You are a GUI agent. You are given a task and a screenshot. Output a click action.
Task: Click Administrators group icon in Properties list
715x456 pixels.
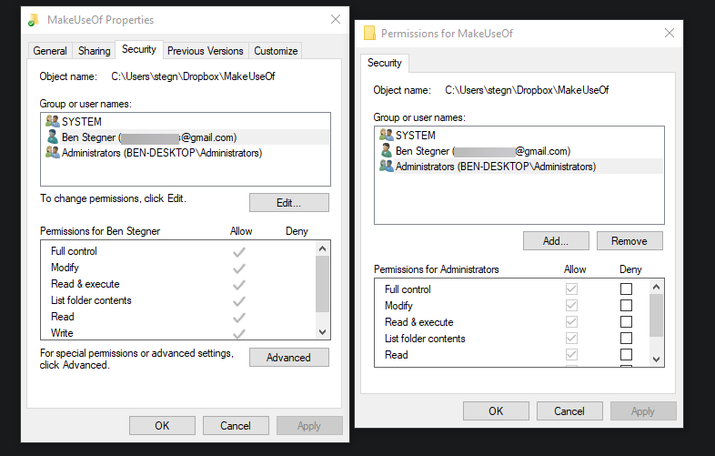(x=53, y=153)
